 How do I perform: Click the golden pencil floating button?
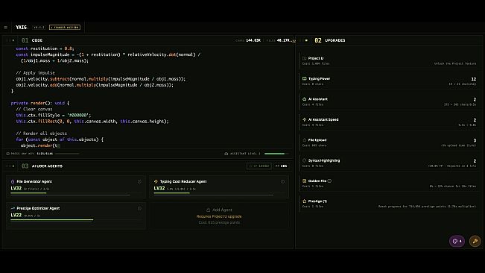[x=475, y=241]
